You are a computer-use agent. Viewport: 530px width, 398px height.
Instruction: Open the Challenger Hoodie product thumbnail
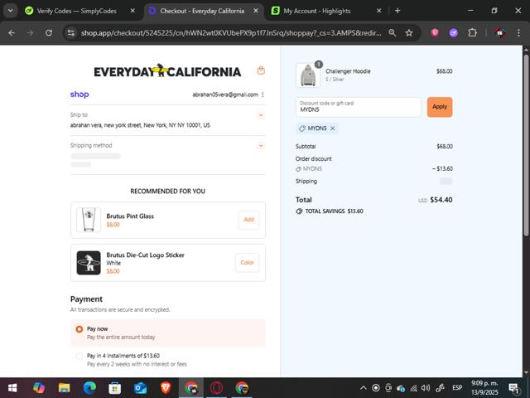click(x=308, y=75)
